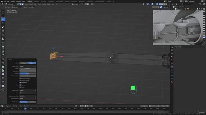This screenshot has width=206, height=115.
Task: Enable Mark Sharp checkbox
Action: pyautogui.click(x=20, y=87)
